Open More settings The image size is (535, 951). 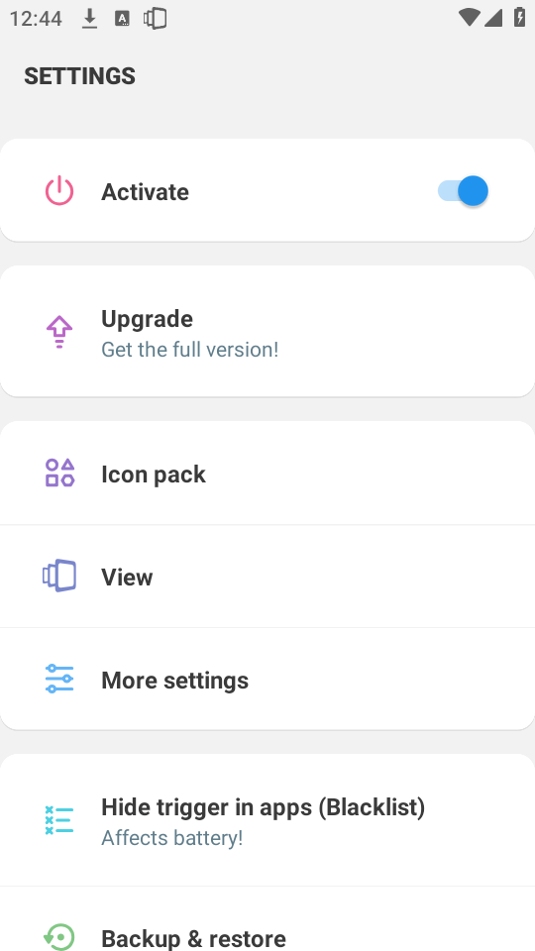267,679
